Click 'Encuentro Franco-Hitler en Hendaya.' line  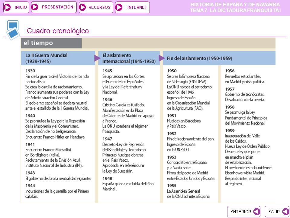click(x=55, y=137)
